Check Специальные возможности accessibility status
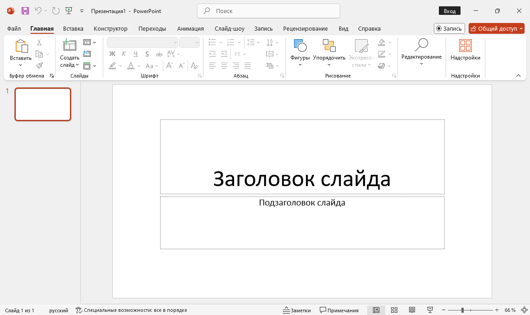 click(132, 310)
